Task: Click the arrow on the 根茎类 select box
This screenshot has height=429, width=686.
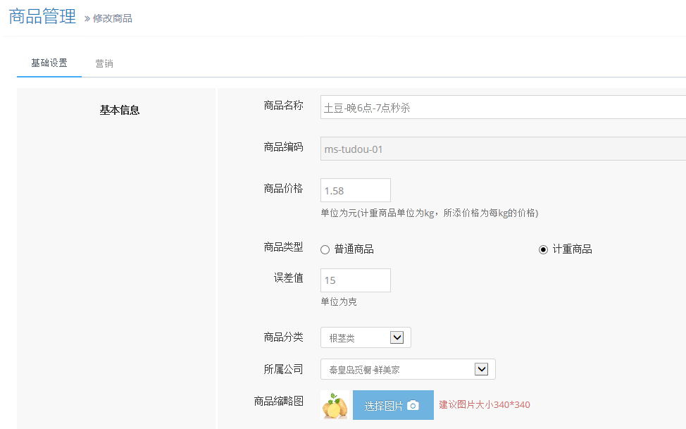Action: pyautogui.click(x=397, y=337)
